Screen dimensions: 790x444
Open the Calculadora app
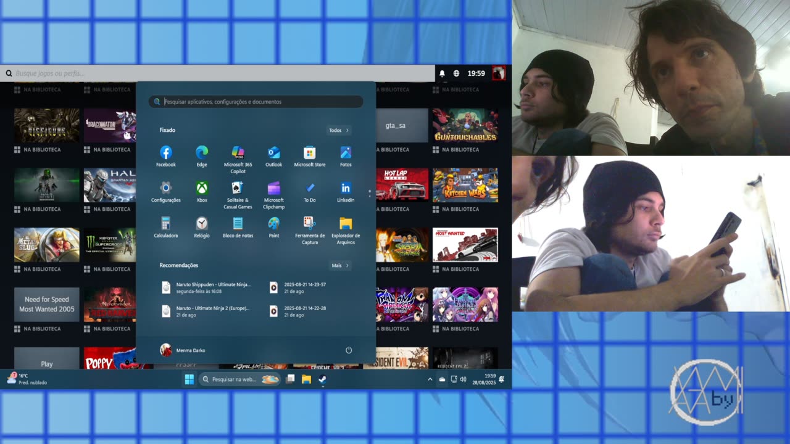click(x=165, y=228)
